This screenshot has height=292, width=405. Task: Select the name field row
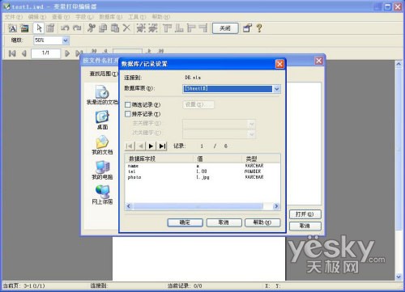click(x=202, y=166)
